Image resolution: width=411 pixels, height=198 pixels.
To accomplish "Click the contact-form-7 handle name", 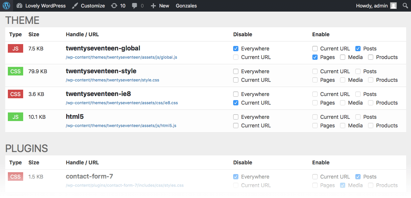I will [89, 176].
